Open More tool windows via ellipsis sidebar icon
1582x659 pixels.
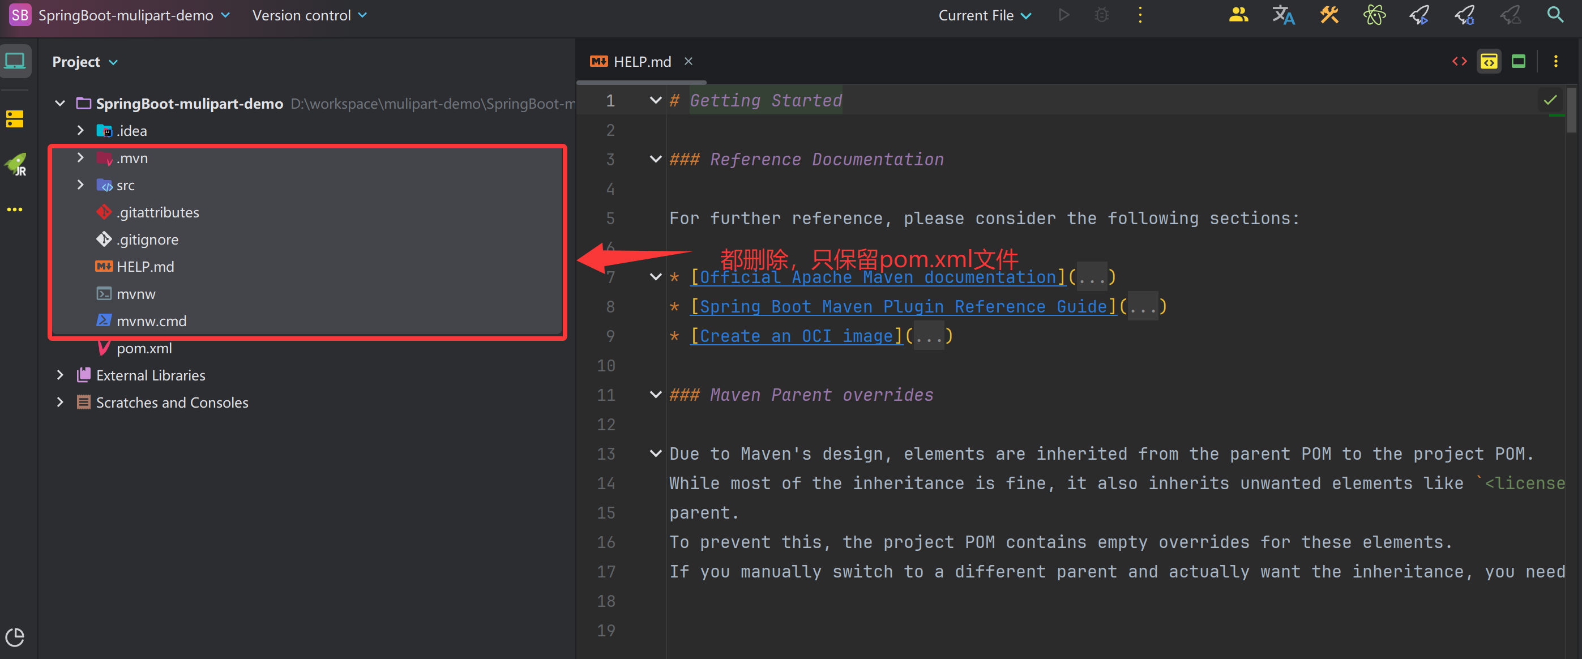tap(15, 209)
